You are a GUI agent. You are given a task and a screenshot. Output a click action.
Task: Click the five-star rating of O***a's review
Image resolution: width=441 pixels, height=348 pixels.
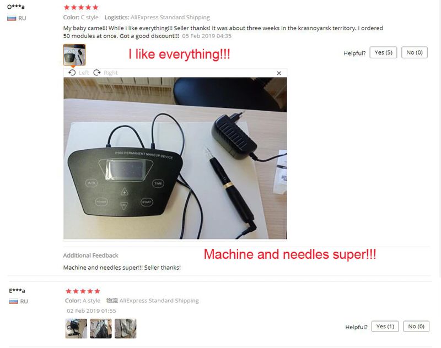[81, 7]
